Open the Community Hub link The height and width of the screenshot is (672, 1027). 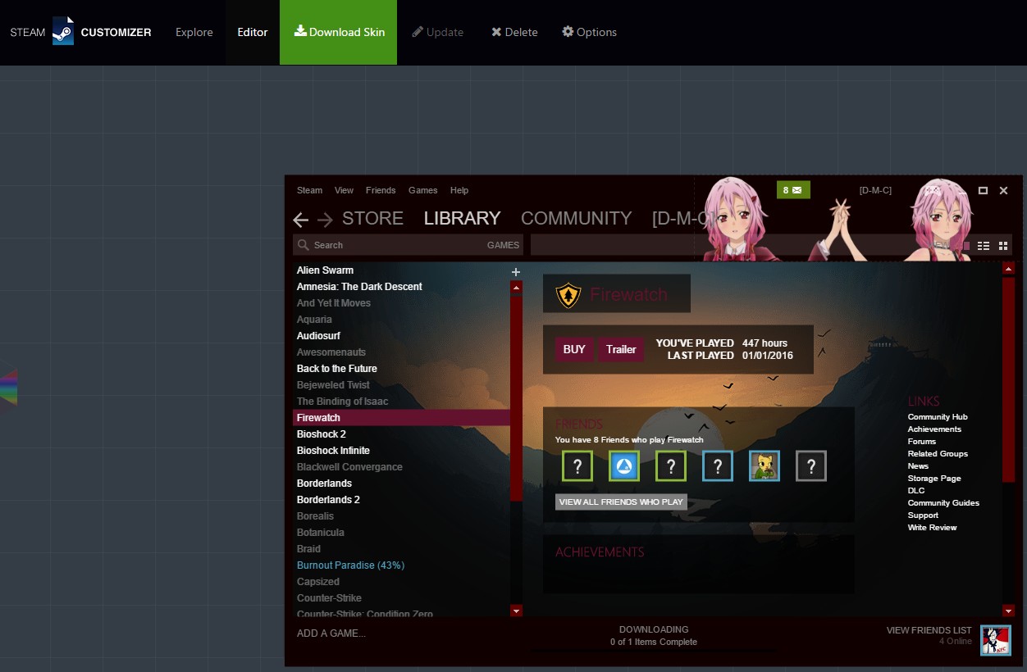(938, 417)
